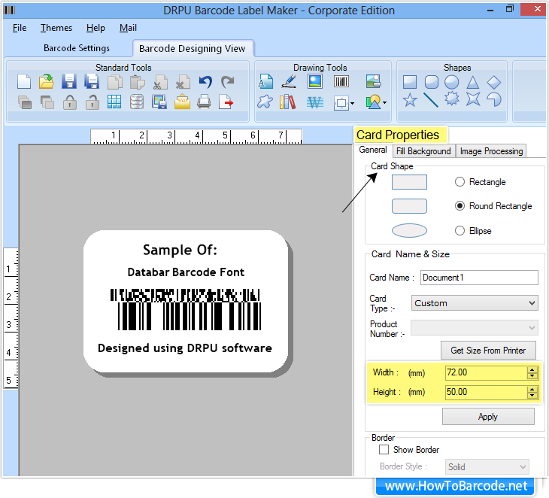Insert a barcode with the barcode tool

click(x=341, y=81)
